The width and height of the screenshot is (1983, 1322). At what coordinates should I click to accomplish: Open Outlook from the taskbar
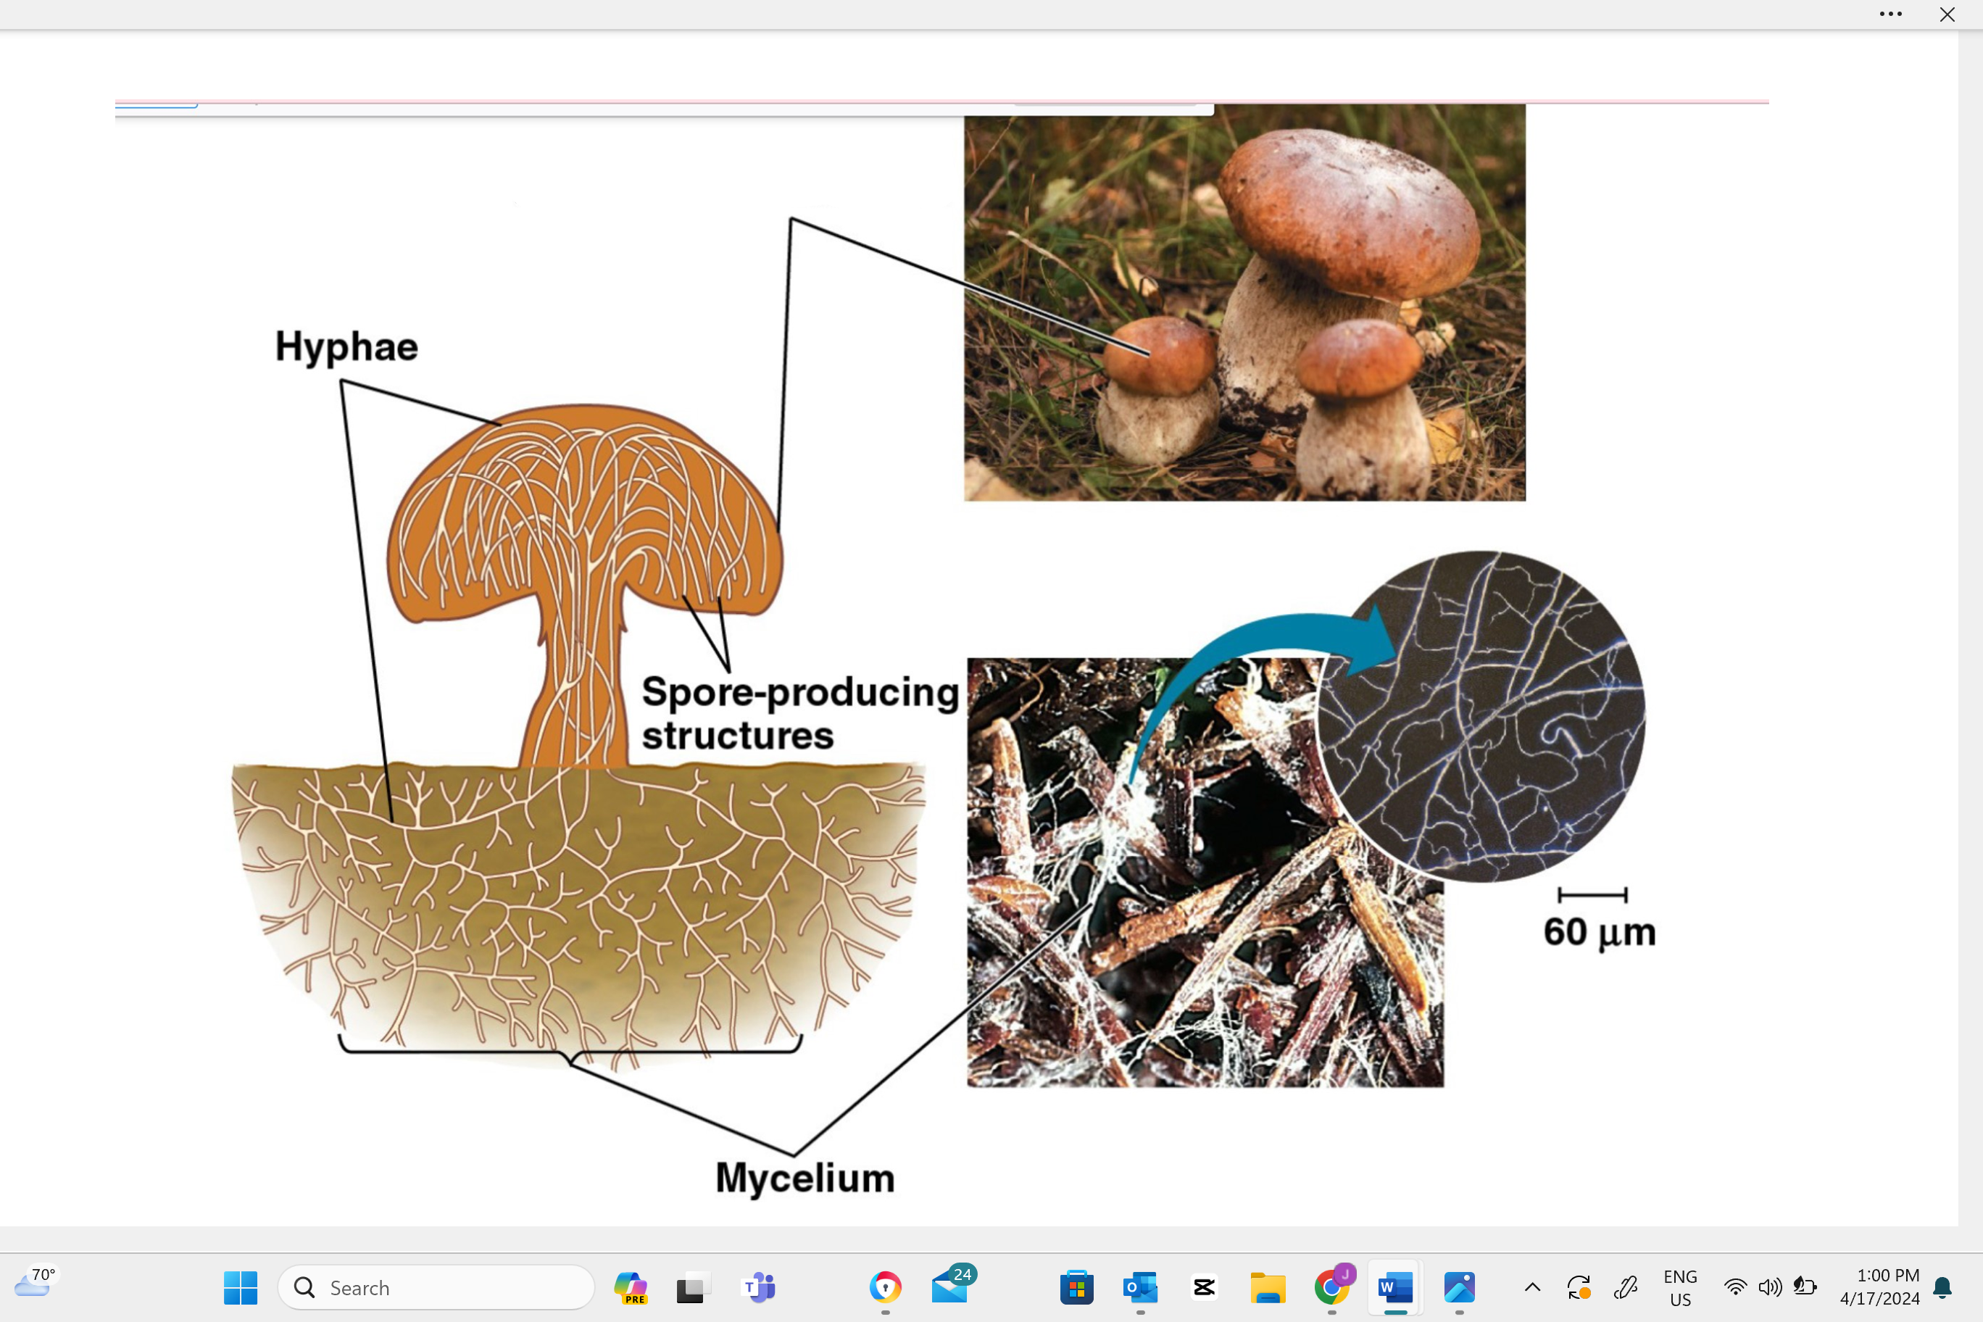1140,1287
